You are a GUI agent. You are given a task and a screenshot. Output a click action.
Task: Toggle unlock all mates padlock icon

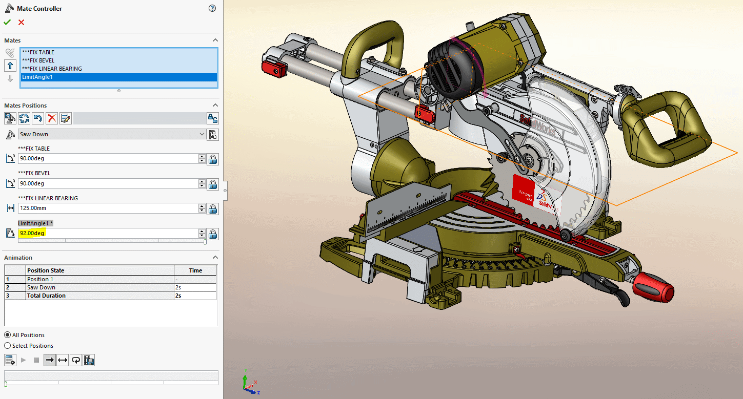click(213, 118)
